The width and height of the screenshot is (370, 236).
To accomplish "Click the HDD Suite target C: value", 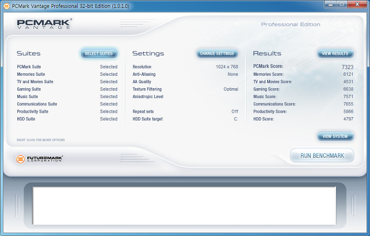I will pos(236,119).
